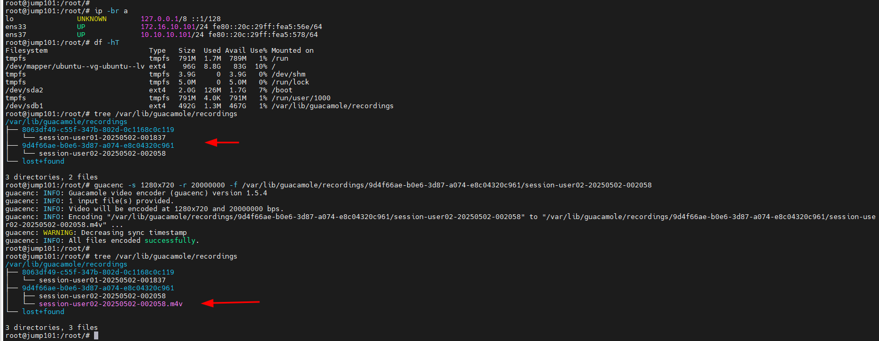This screenshot has height=341, width=879.
Task: Click the 172.16.10.101 IP address text
Action: [166, 27]
